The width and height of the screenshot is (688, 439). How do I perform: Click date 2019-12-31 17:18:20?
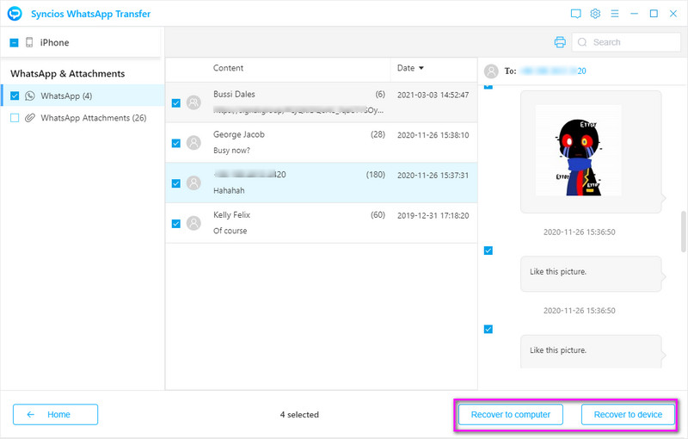point(433,215)
